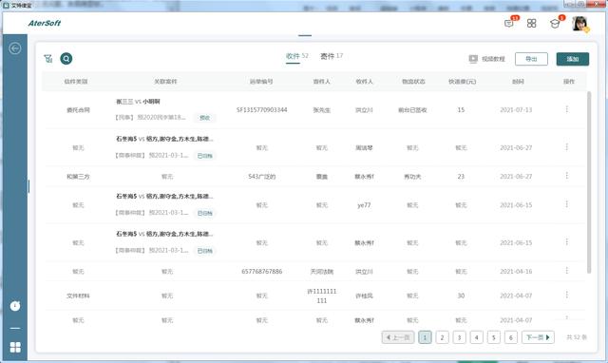Open the filter funnel icon above the table
This screenshot has width=608, height=363.
[48, 59]
